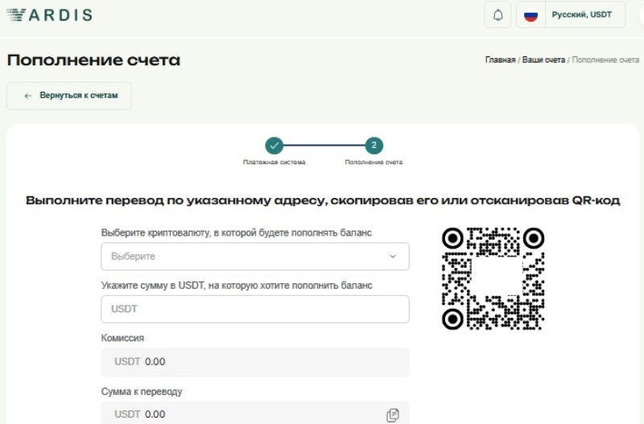Click the Russian flag icon
Screen dimensions: 644x424
(x=531, y=15)
